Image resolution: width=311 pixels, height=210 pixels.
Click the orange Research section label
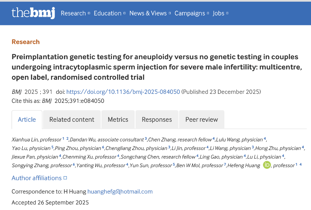pos(26,42)
